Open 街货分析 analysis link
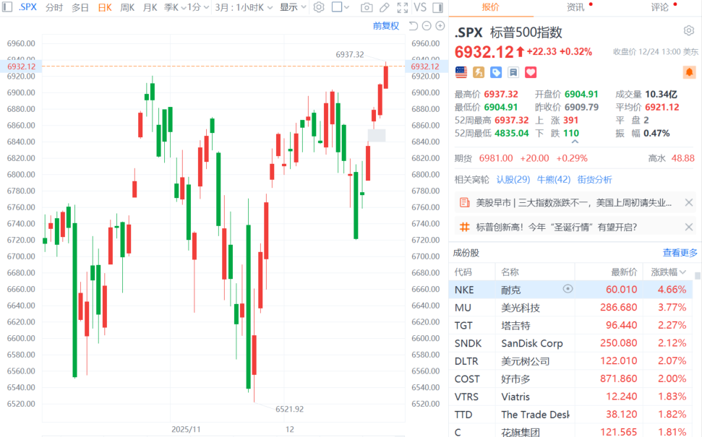 (x=594, y=179)
